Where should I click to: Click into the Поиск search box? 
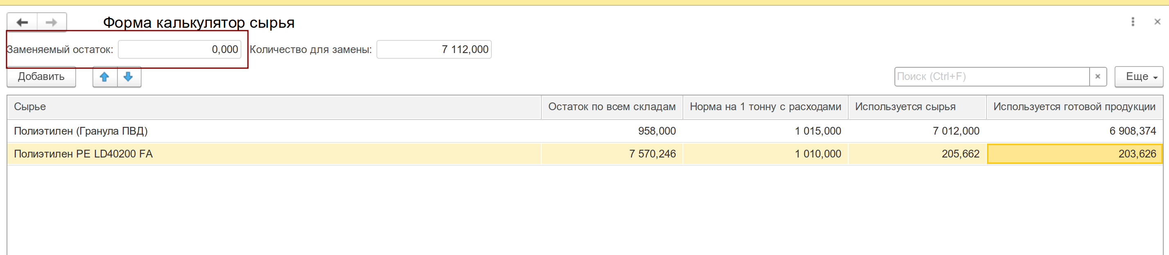(x=991, y=76)
